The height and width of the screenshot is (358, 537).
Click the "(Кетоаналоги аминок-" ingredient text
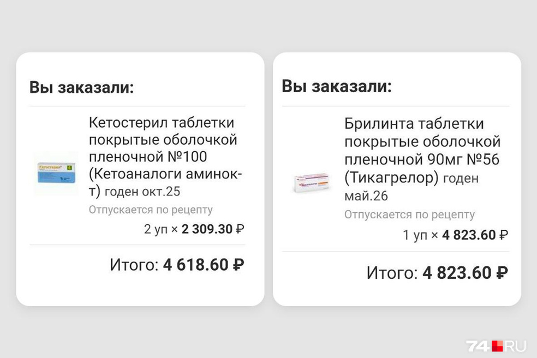click(165, 174)
